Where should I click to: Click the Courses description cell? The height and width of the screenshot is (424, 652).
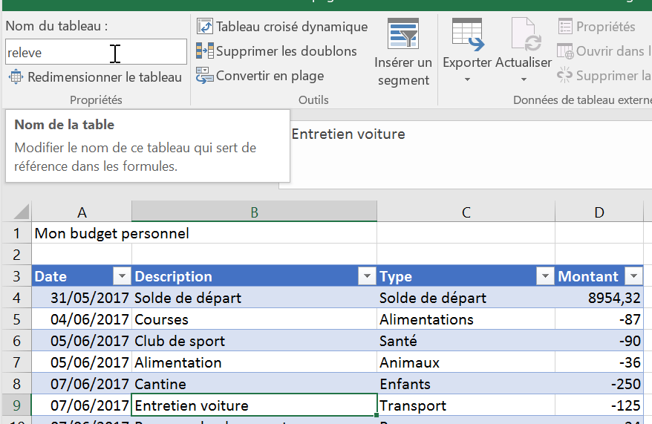[254, 319]
